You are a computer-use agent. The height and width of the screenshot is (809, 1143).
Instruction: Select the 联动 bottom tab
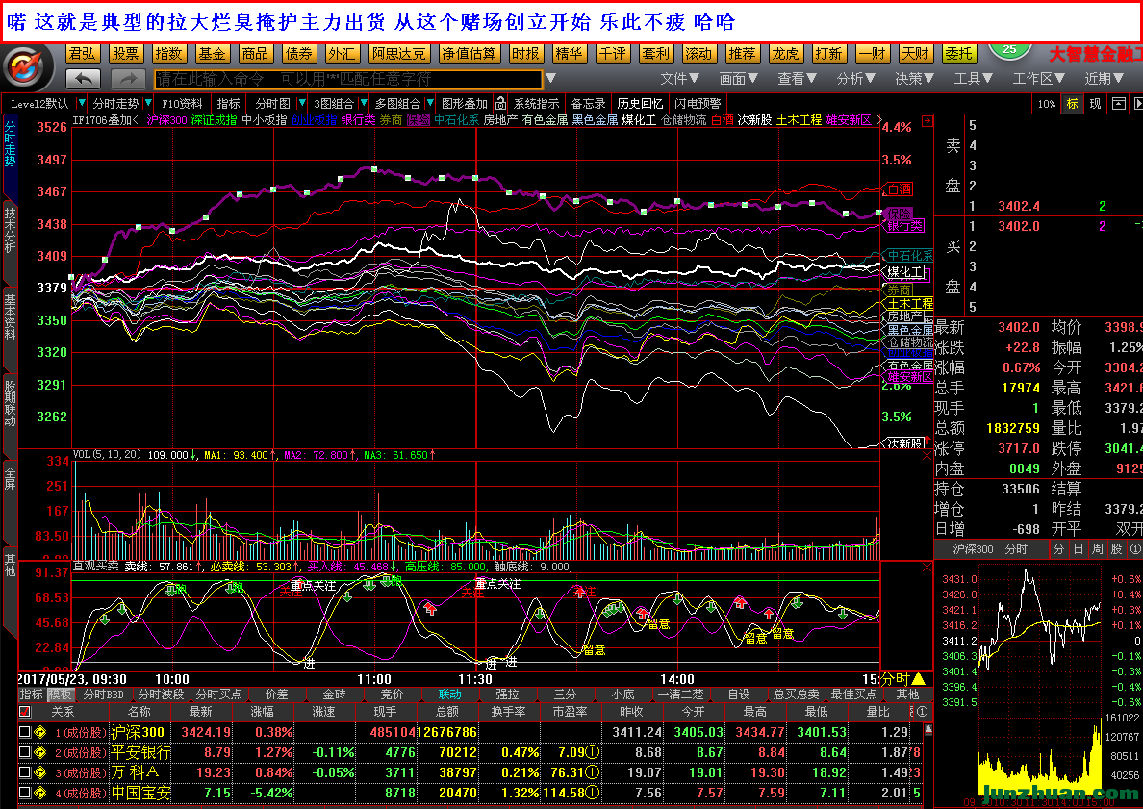(449, 695)
